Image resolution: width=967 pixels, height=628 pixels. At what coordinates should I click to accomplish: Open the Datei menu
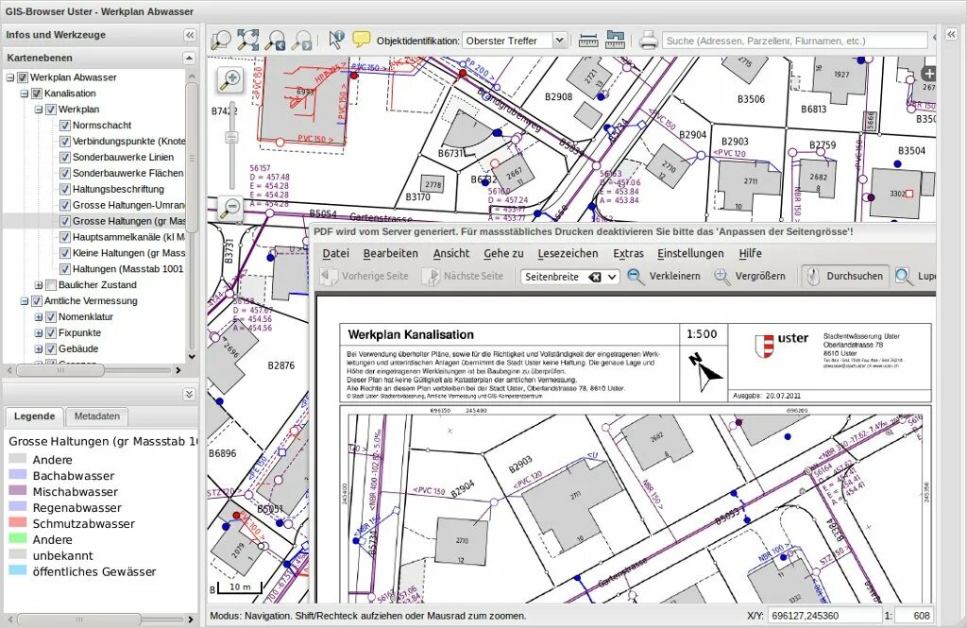click(335, 253)
